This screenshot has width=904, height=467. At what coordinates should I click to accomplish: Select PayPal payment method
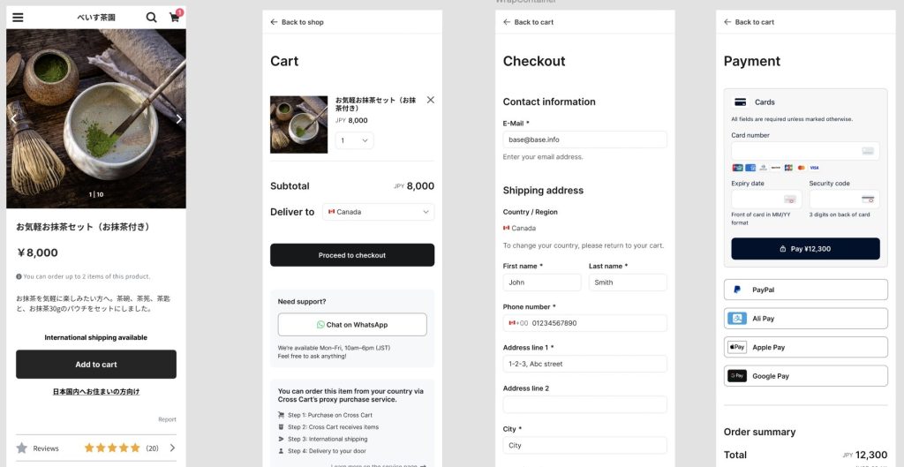805,290
